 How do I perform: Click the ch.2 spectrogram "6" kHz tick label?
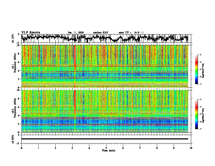click(x=19, y=107)
